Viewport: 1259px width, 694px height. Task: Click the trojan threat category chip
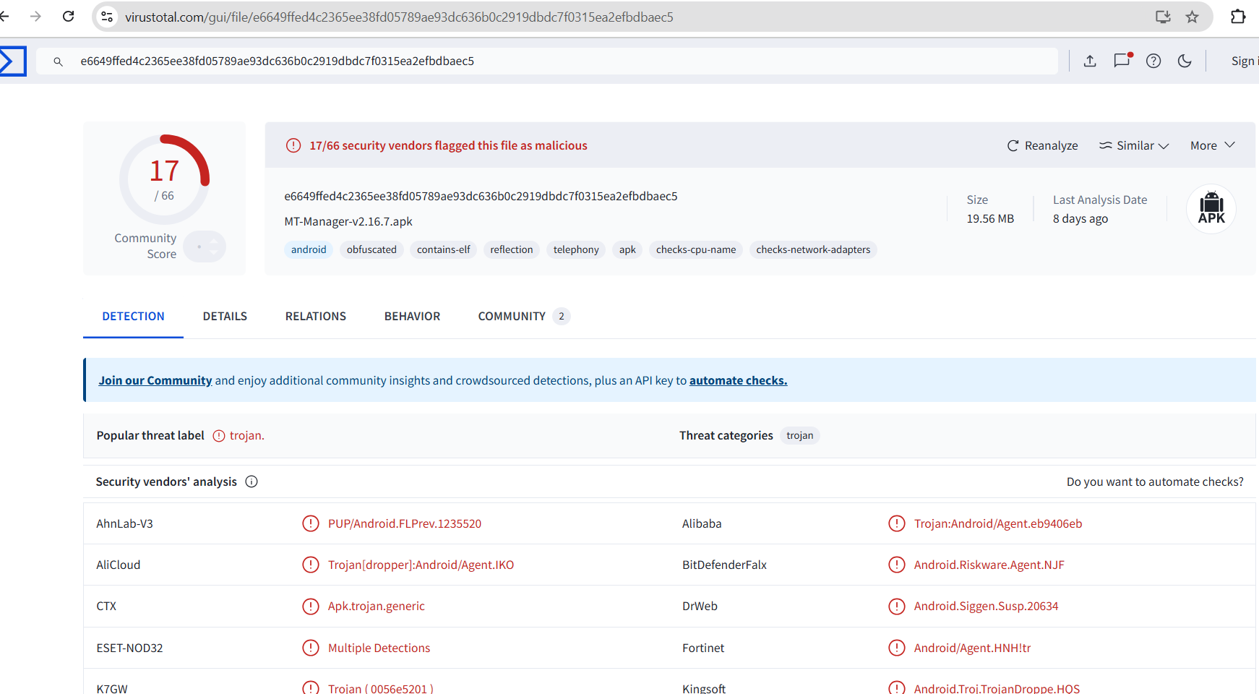[x=800, y=435]
